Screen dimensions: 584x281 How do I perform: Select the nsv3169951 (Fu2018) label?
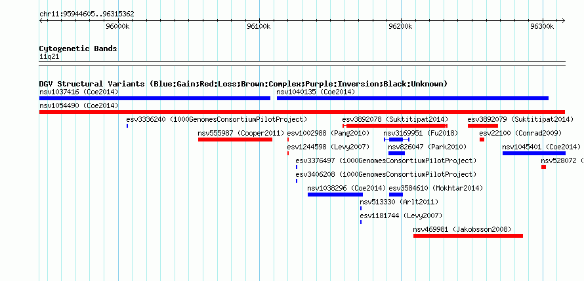421,133
